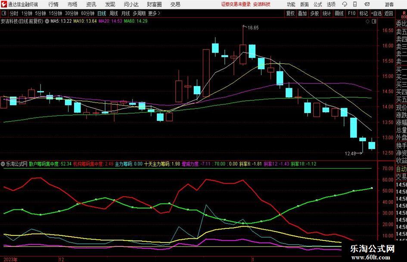This screenshot has height=262, width=407.
Task: Toggle the left sidebar panel icon
Action: (3, 13)
